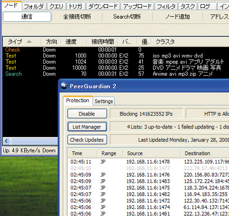Open the タスク tab

[x=188, y=6]
